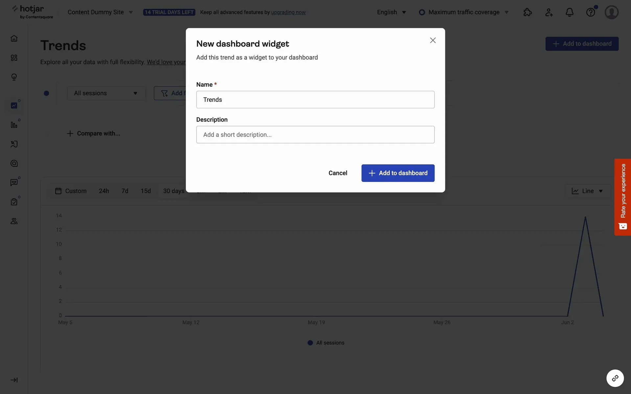
Task: Open Maximum traffic coverage dropdown
Action: tap(464, 12)
